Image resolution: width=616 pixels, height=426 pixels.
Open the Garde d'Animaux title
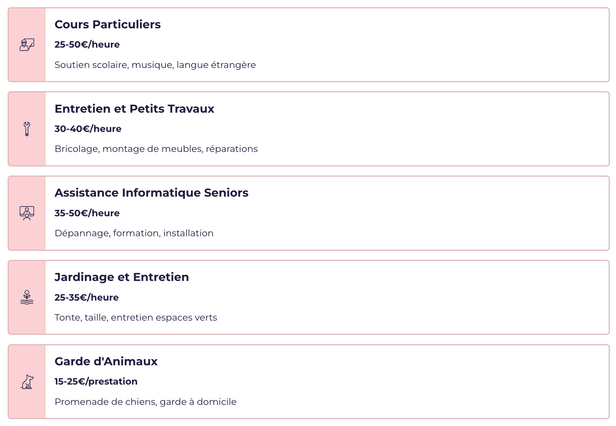point(106,361)
